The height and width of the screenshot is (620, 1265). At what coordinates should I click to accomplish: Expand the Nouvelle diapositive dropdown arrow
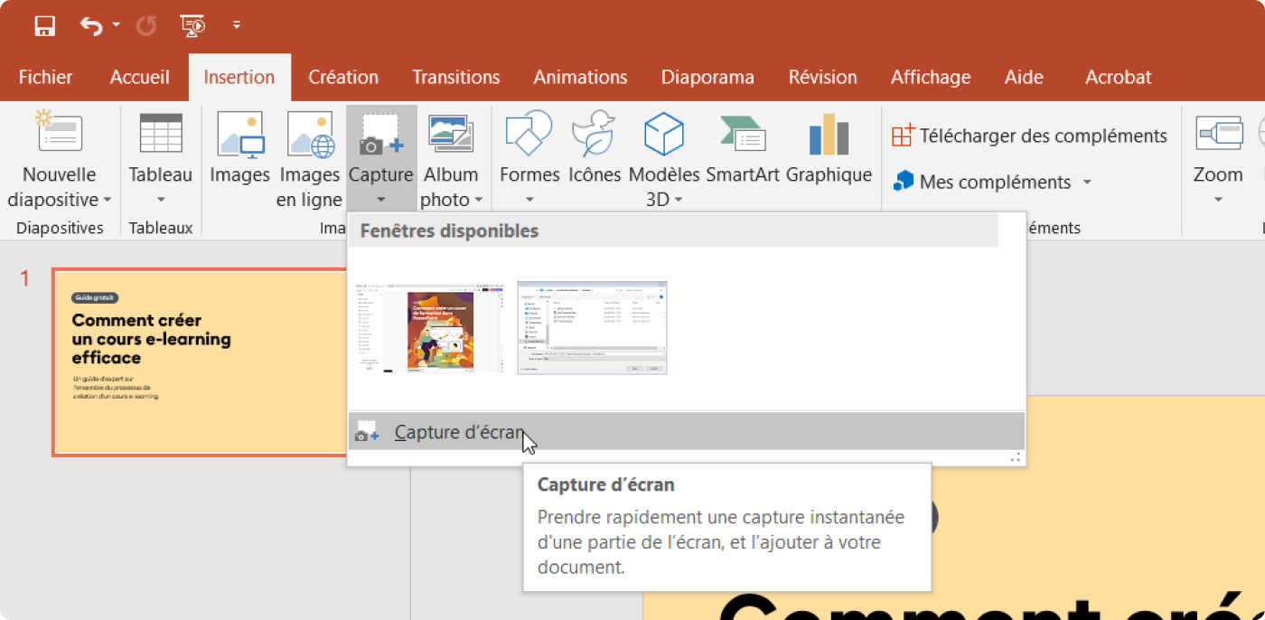click(108, 200)
